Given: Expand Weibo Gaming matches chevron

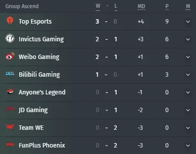Looking at the screenshot, I should coord(188,57).
